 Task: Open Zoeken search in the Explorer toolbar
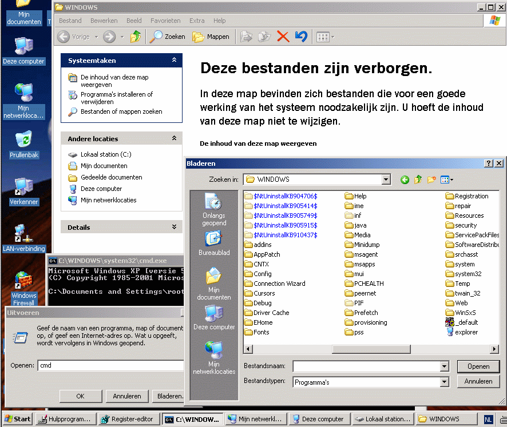click(168, 37)
